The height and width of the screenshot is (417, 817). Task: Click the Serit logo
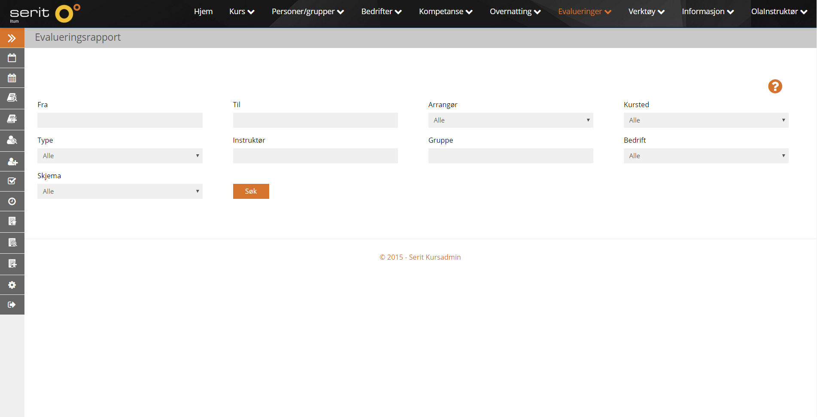[45, 14]
